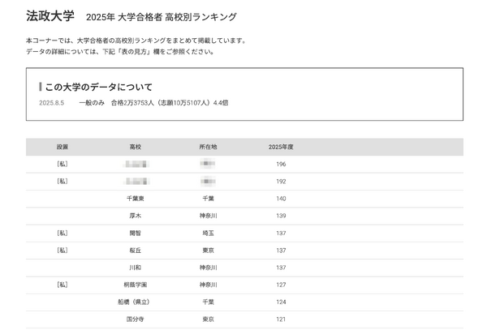This screenshot has height=330, width=487.
Task: Click the 所在地 column header
Action: tap(208, 147)
